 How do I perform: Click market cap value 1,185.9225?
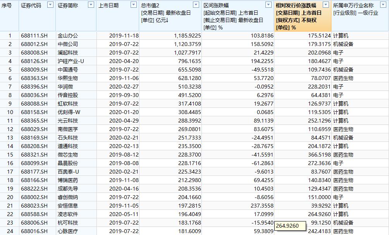tap(188, 36)
